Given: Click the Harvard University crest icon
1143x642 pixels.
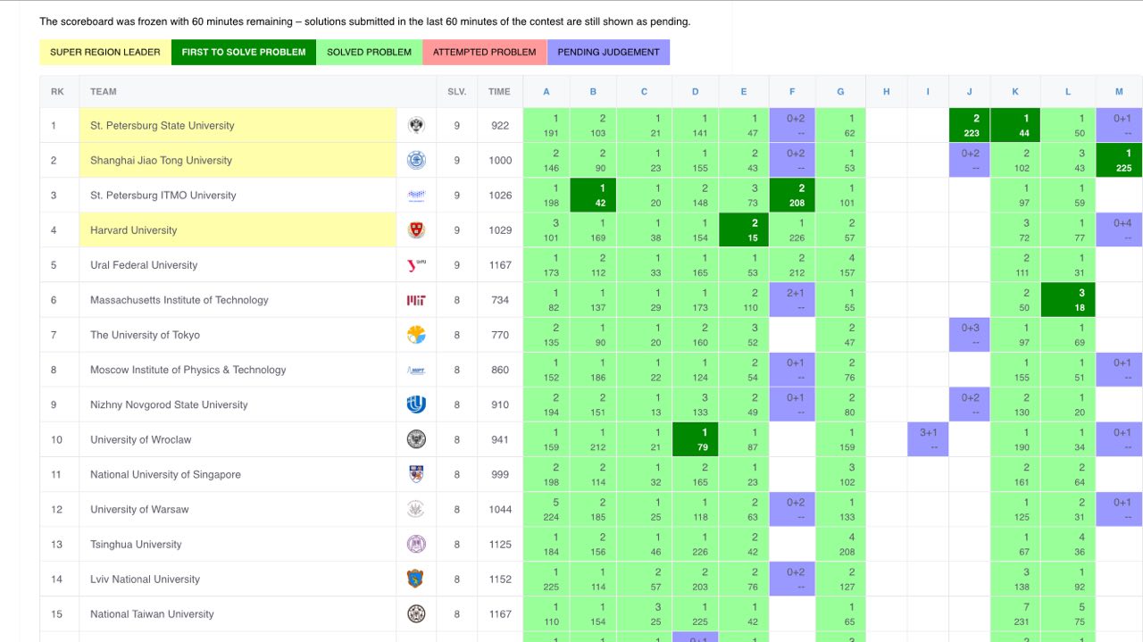Looking at the screenshot, I should [416, 230].
